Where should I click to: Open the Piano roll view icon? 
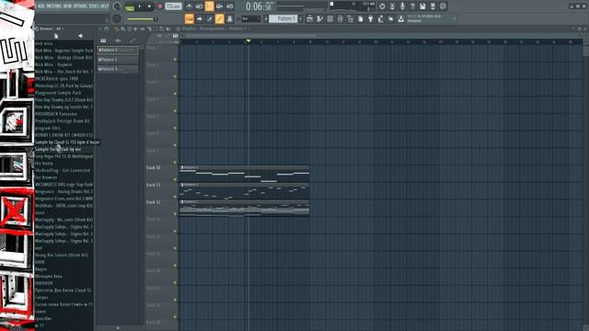pos(319,18)
